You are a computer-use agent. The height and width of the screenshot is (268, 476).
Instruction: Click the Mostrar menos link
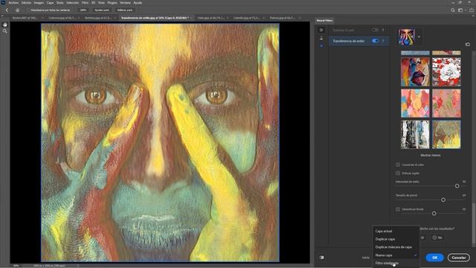430,155
